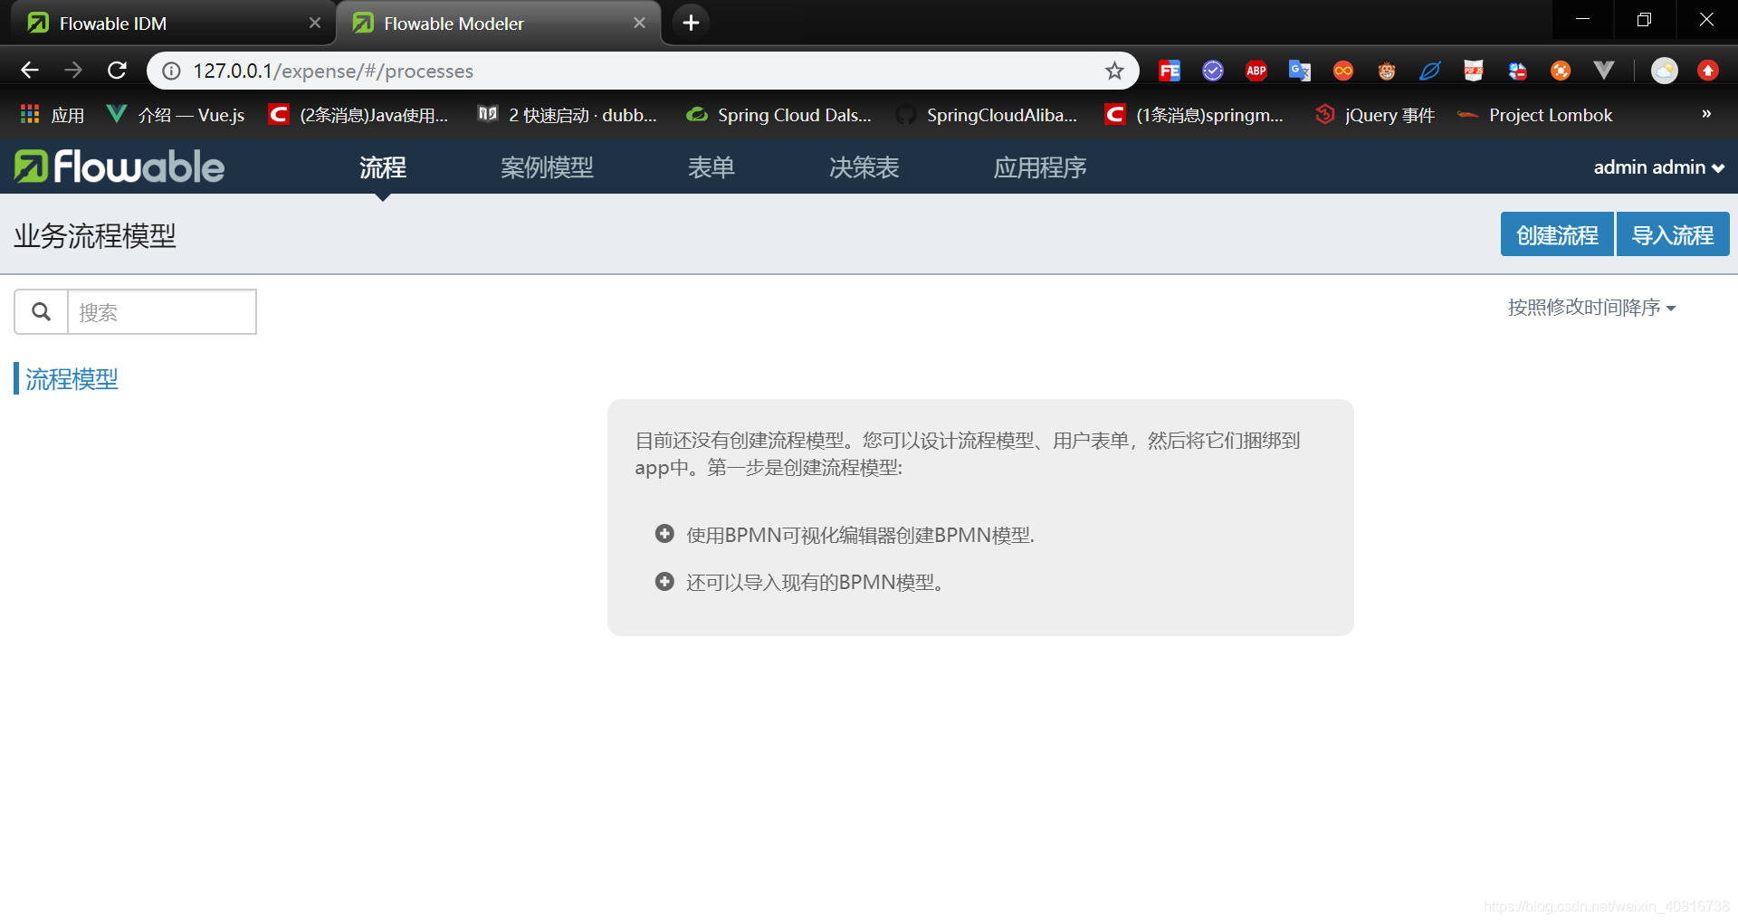Screen dimensions: 1738x923
Task: Click inside the 搜索 search field
Action: [162, 311]
